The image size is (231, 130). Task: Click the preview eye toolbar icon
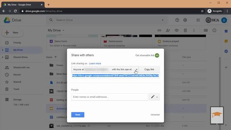point(176,30)
